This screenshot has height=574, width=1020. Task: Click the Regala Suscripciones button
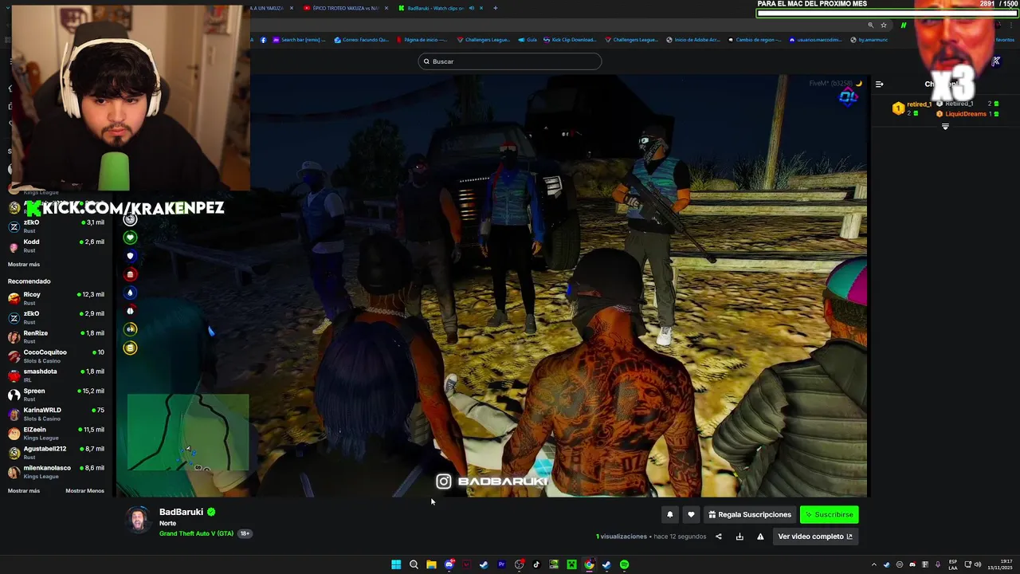pos(750,514)
